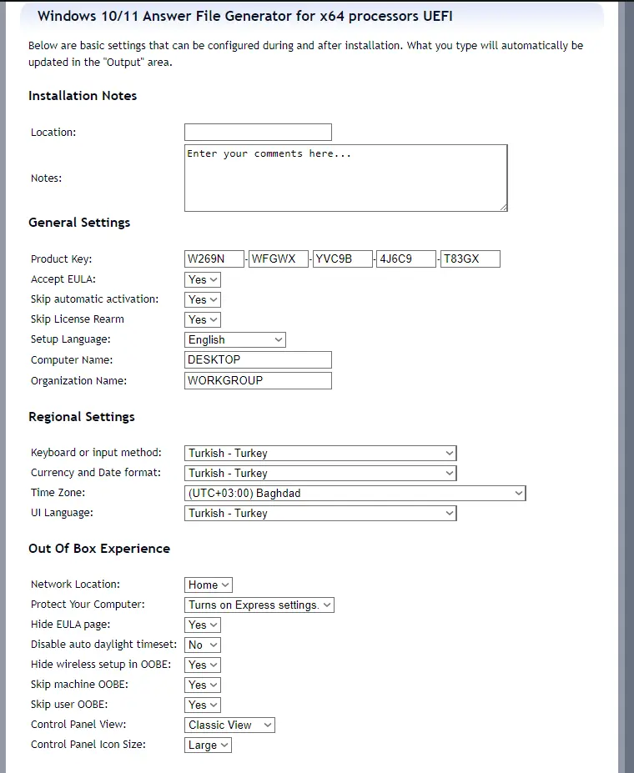The image size is (634, 773).
Task: Open the UI Language dropdown
Action: (320, 513)
